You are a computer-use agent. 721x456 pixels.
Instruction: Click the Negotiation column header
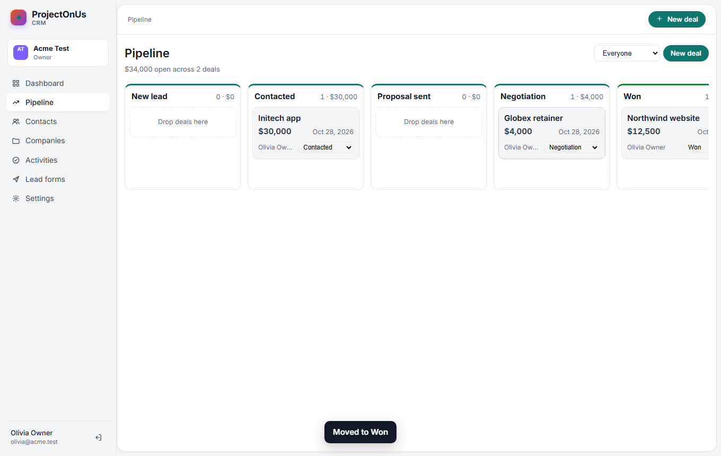(523, 97)
